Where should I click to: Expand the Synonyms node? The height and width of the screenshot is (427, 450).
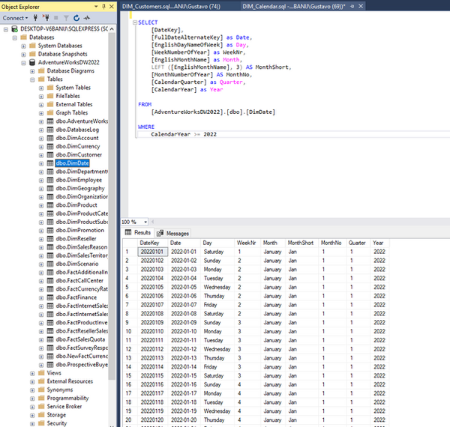pyautogui.click(x=32, y=390)
